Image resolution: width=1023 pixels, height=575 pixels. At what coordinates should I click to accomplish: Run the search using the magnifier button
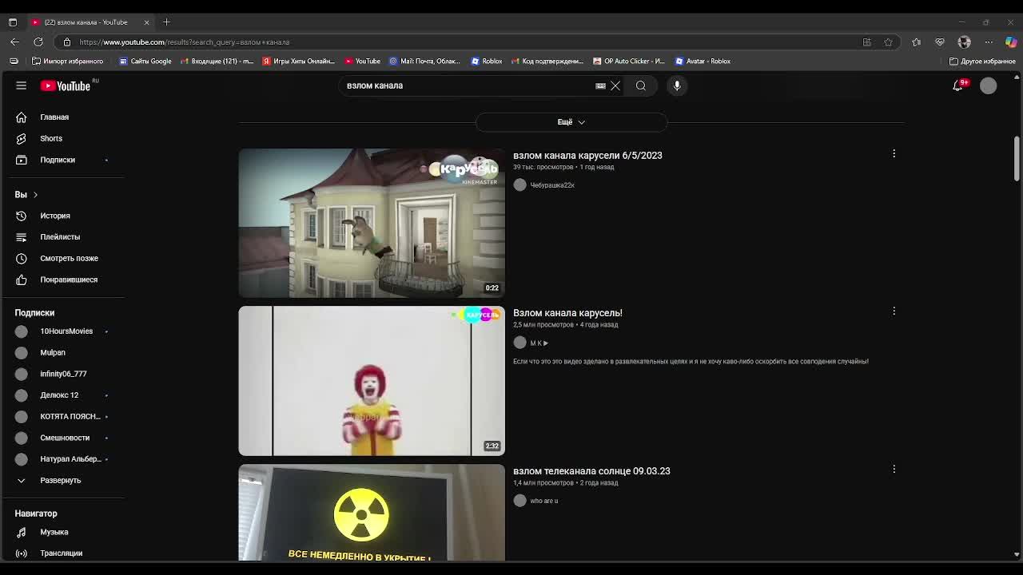click(641, 85)
